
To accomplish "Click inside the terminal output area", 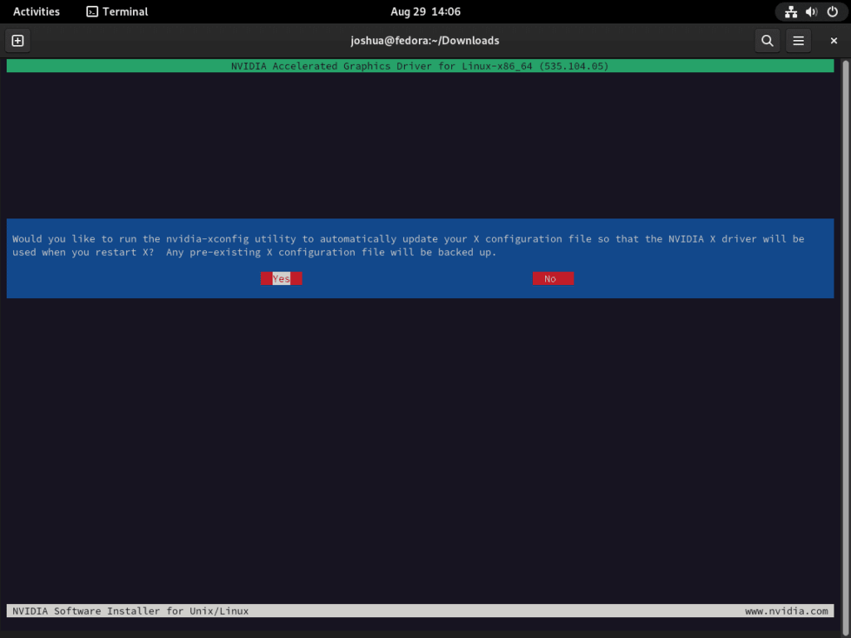I will point(416,457).
